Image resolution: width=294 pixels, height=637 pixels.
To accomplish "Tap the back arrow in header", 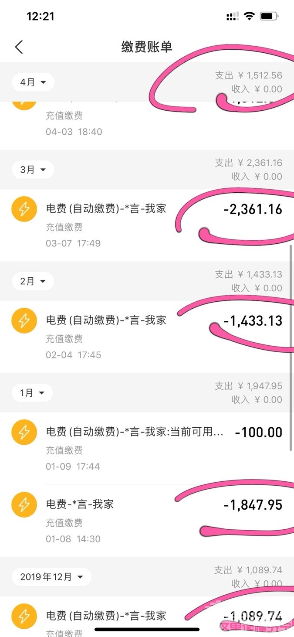I will point(19,47).
